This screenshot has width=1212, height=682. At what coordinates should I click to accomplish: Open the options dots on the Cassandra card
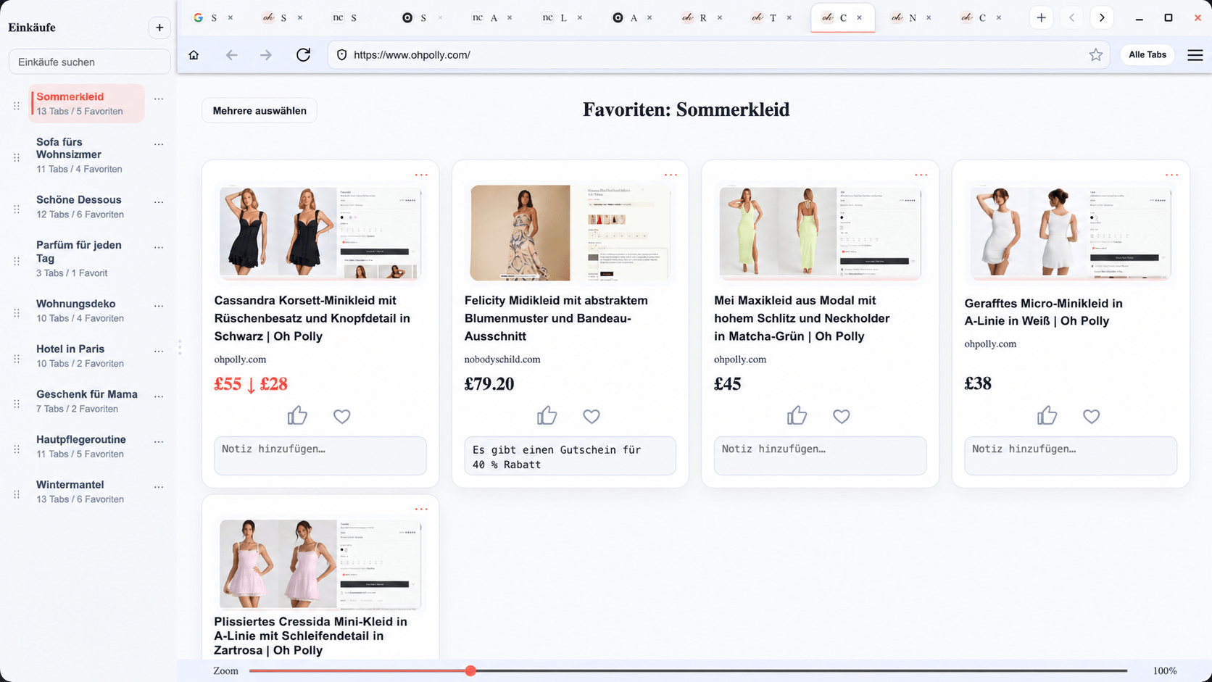(x=421, y=175)
